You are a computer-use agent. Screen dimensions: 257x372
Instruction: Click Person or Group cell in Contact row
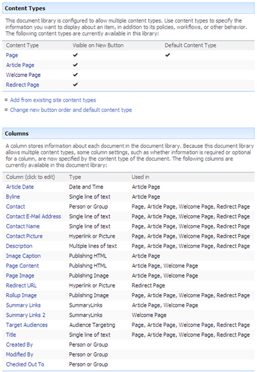88,207
